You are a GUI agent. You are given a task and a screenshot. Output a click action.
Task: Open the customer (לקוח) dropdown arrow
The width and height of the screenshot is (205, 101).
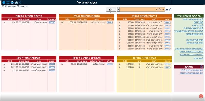[x=118, y=9]
